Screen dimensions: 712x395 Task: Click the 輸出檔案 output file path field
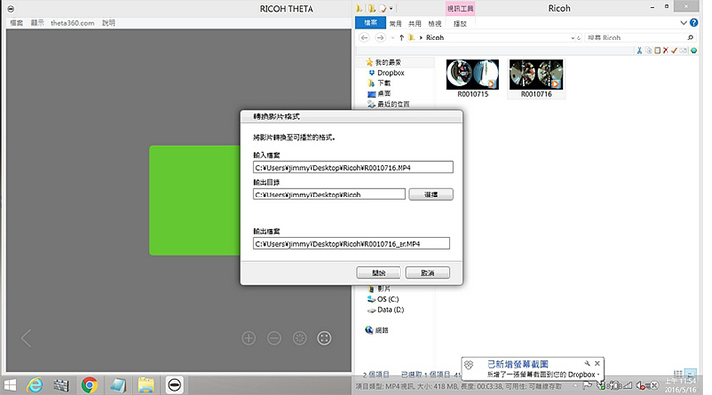tap(351, 244)
